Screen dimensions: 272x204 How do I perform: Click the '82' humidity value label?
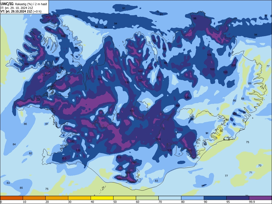30,153
